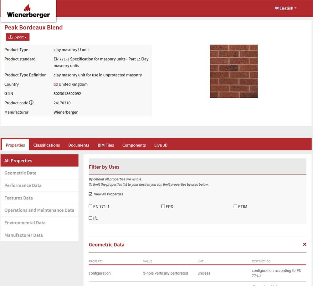Close the Geometric Data section
The height and width of the screenshot is (286, 313).
[x=305, y=244]
